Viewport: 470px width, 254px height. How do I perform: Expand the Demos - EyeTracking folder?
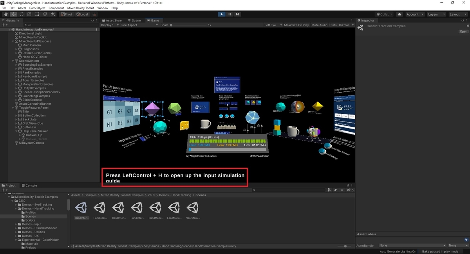(16, 205)
